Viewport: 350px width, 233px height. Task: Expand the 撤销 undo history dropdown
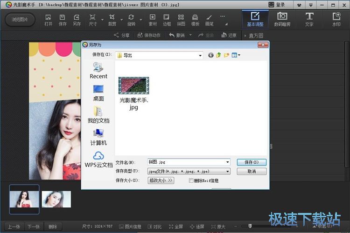click(x=190, y=35)
